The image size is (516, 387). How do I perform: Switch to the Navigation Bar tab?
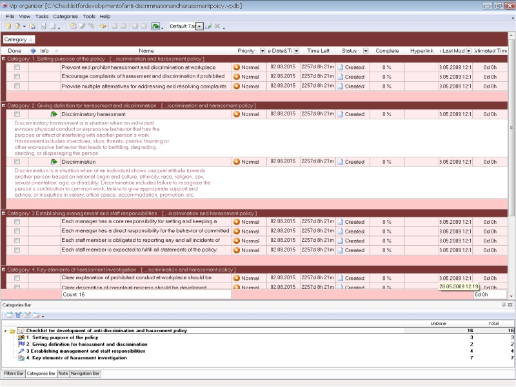85,373
